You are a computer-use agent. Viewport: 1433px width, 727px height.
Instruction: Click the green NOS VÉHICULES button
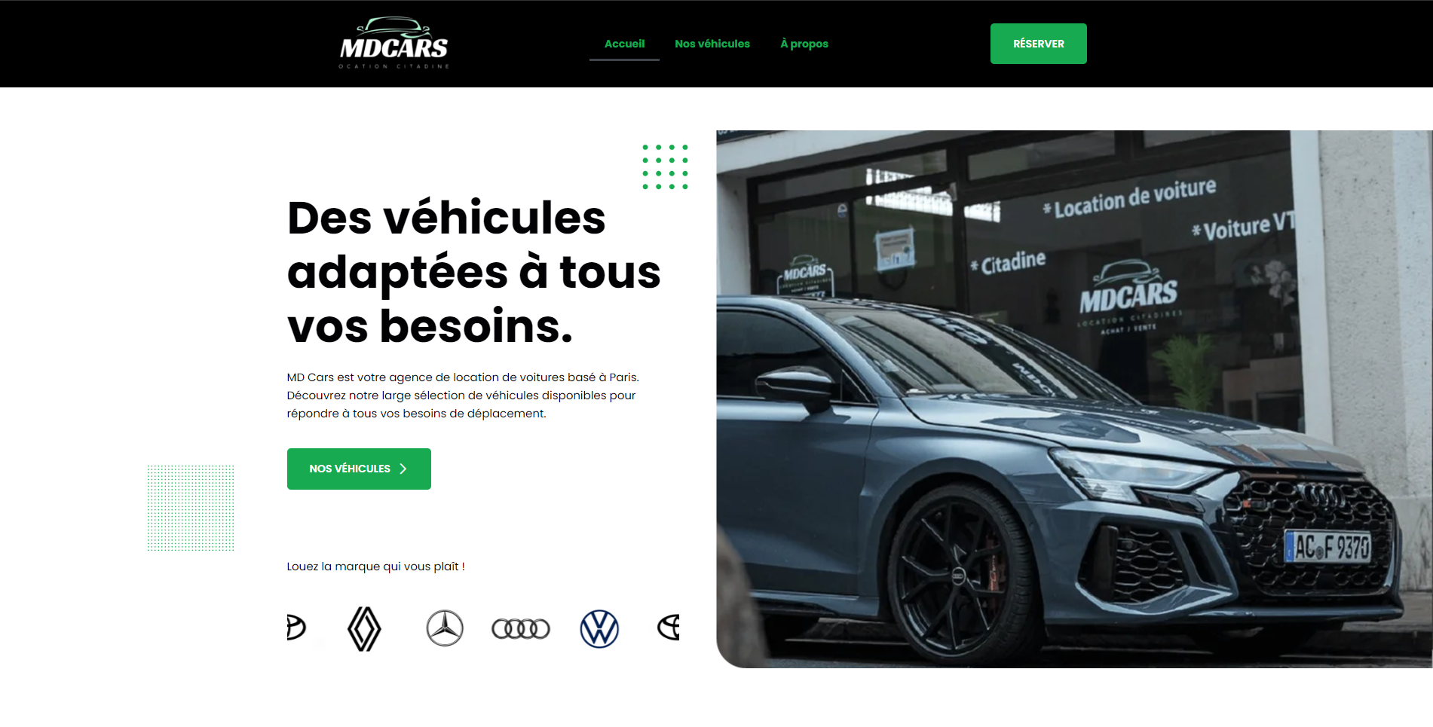click(359, 469)
